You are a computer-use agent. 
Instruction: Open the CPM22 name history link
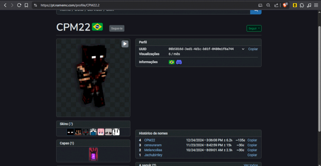[150, 140]
